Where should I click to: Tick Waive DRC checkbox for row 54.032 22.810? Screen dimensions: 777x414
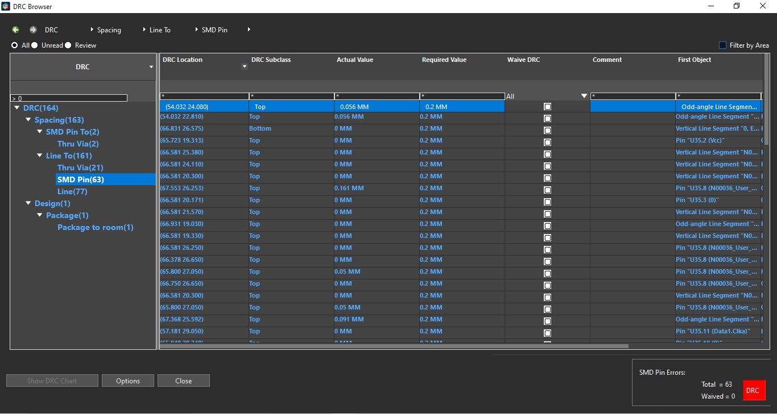(x=547, y=118)
